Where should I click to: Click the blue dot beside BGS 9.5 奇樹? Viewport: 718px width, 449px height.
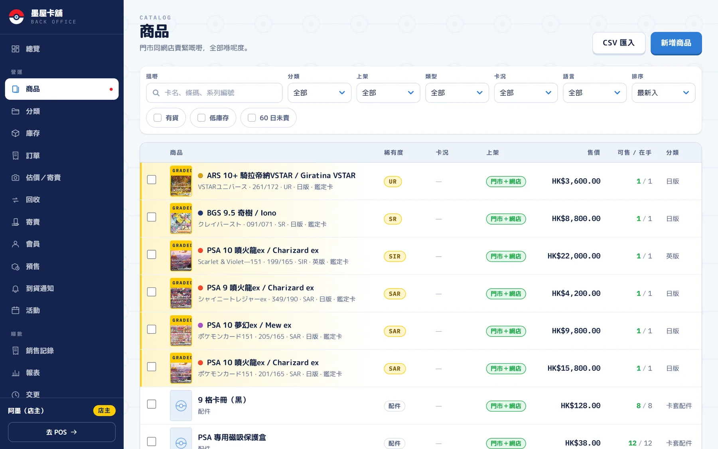coord(201,213)
